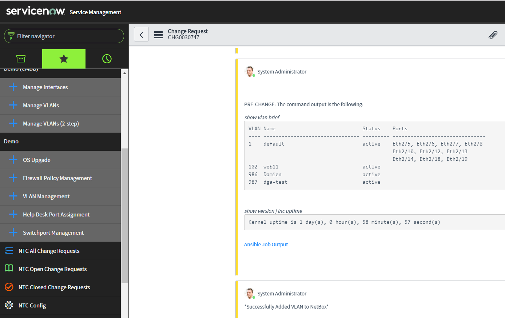Click plus icon beside Manage VLANs

click(13, 105)
